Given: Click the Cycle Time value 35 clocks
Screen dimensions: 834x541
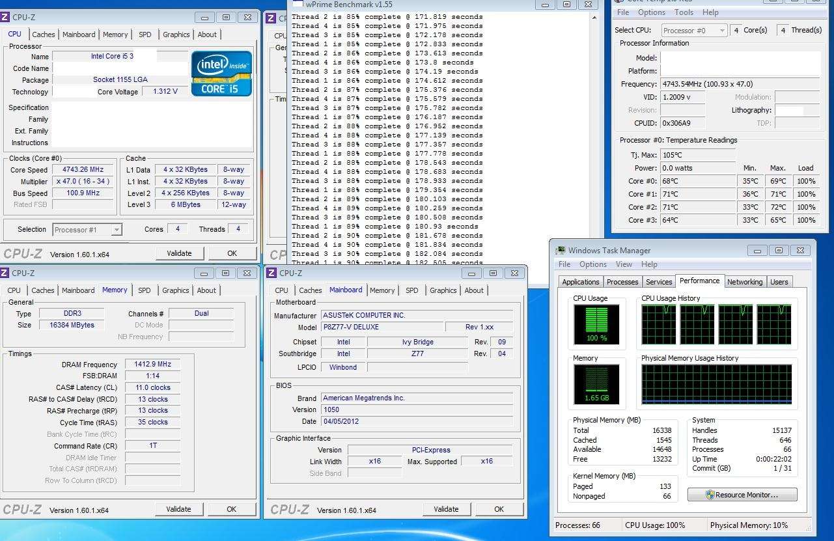Looking at the screenshot, I should [x=153, y=422].
